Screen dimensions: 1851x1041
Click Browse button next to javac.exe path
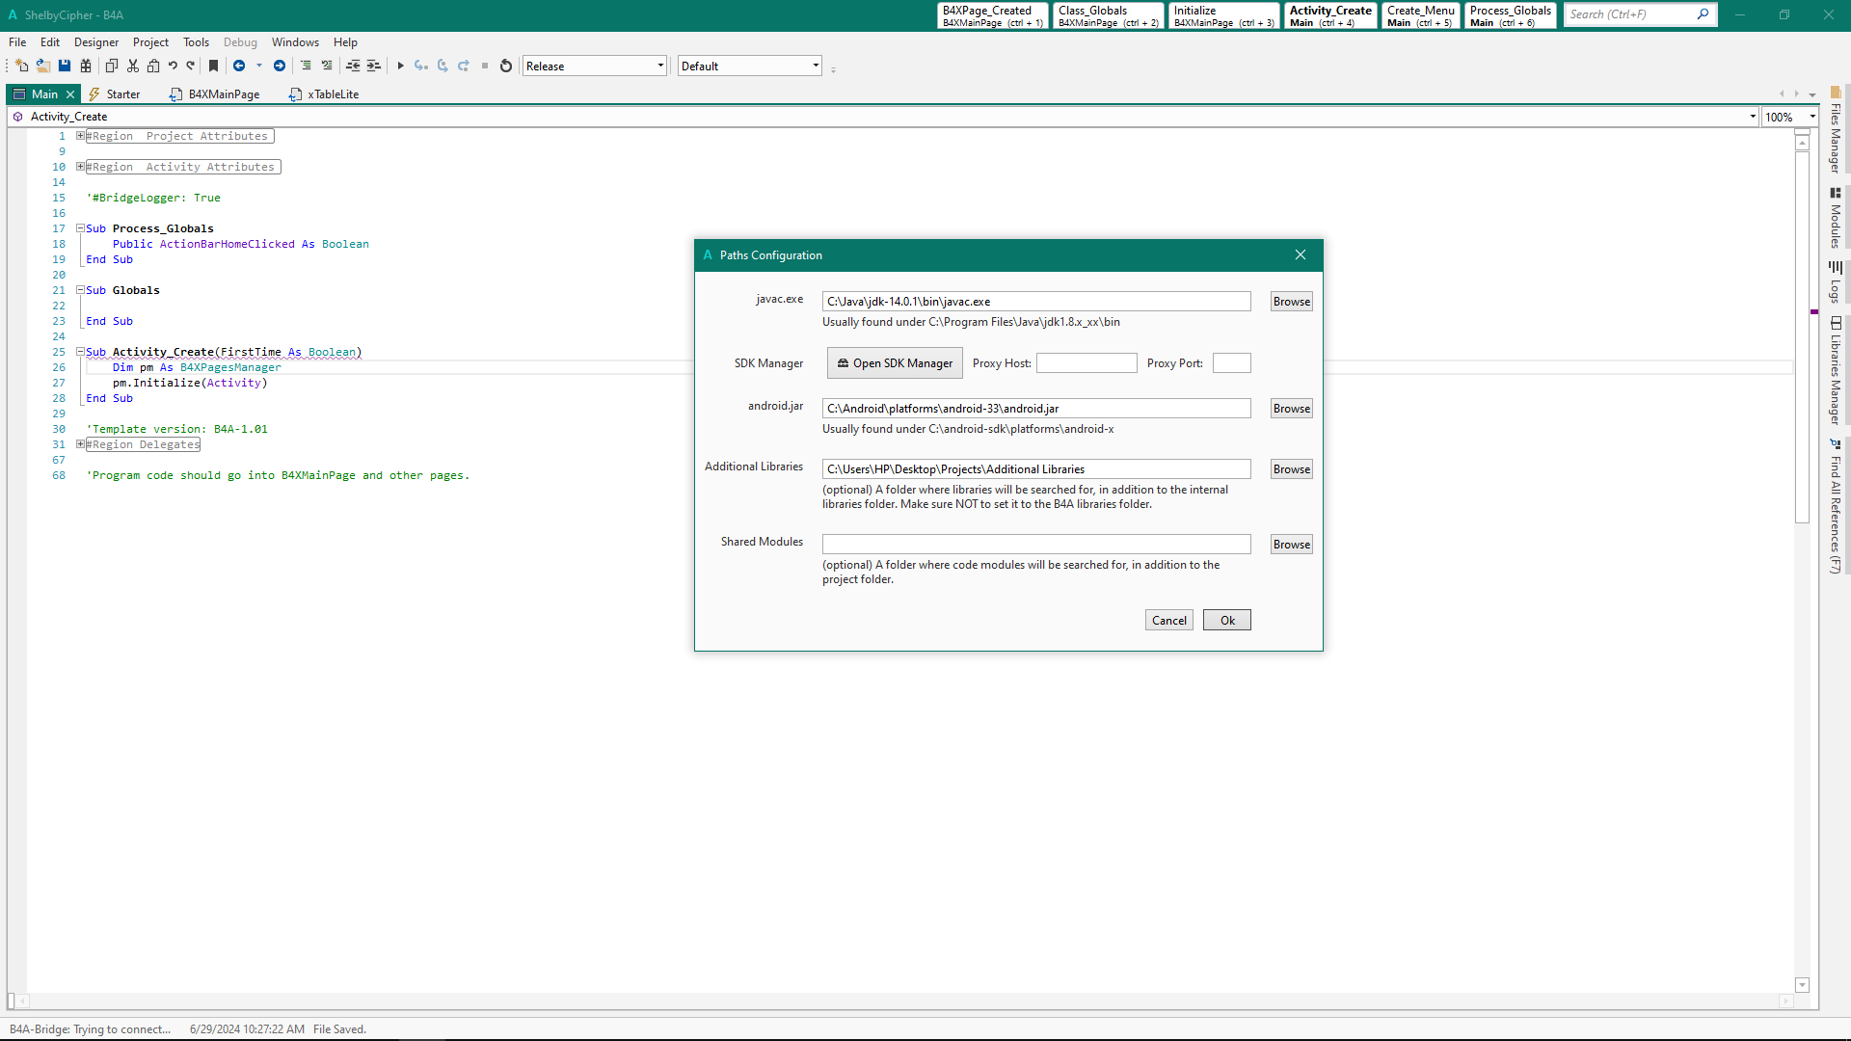point(1291,302)
